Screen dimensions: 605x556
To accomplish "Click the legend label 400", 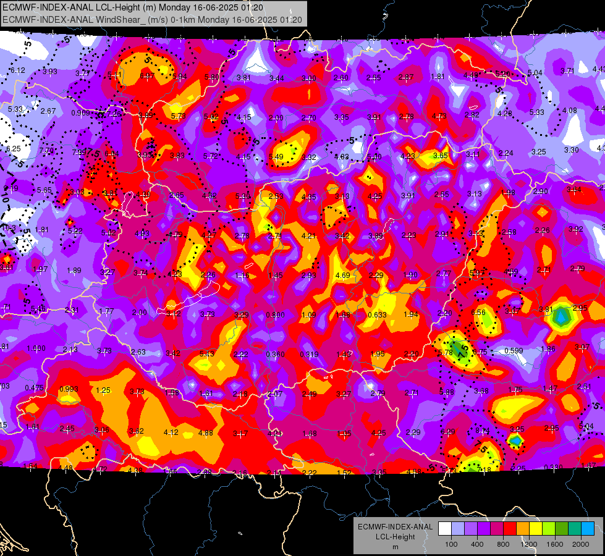I will 477,544.
